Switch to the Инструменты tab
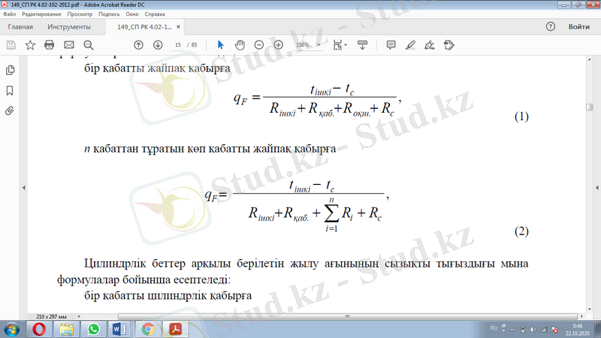Image resolution: width=601 pixels, height=338 pixels. pos(69,27)
